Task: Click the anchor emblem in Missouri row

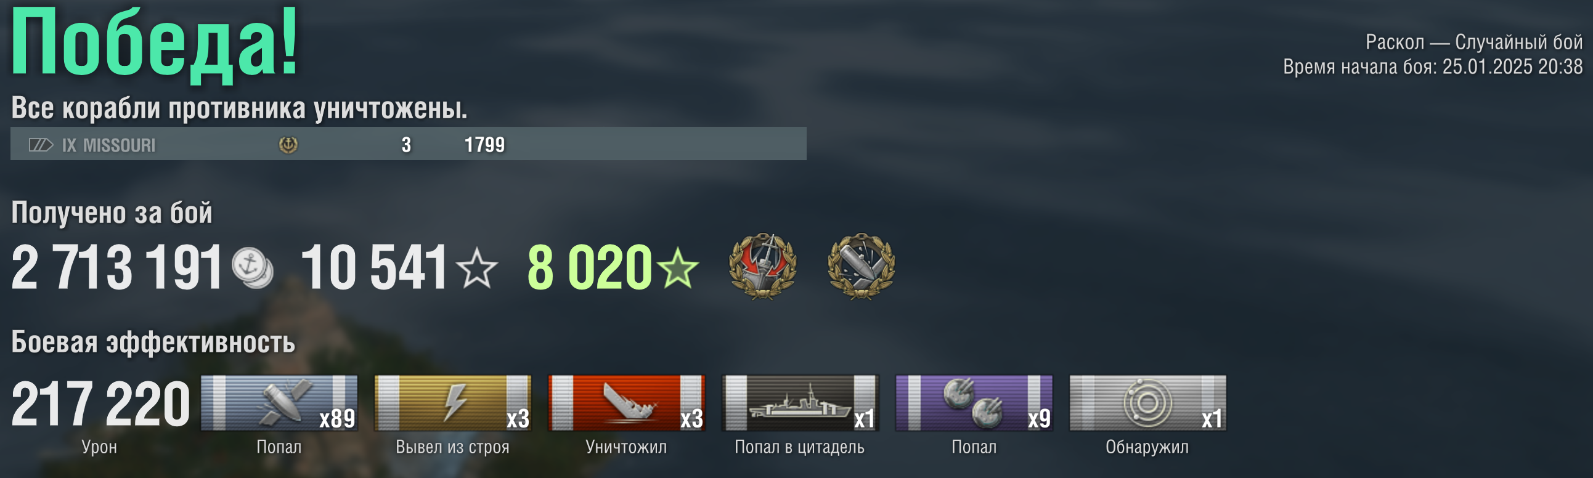Action: point(288,145)
